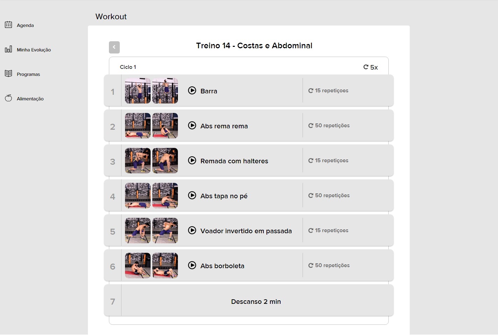Image resolution: width=498 pixels, height=336 pixels.
Task: Open the second Abs rema rema thumbnail
Action: (x=165, y=126)
